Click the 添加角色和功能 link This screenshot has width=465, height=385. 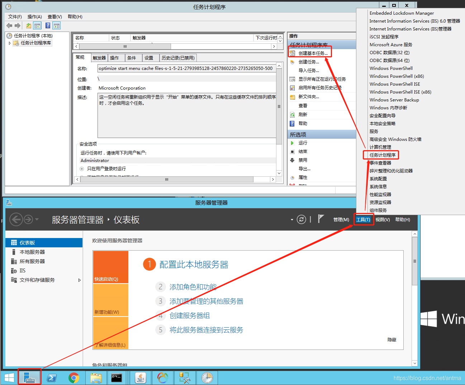pyautogui.click(x=193, y=287)
